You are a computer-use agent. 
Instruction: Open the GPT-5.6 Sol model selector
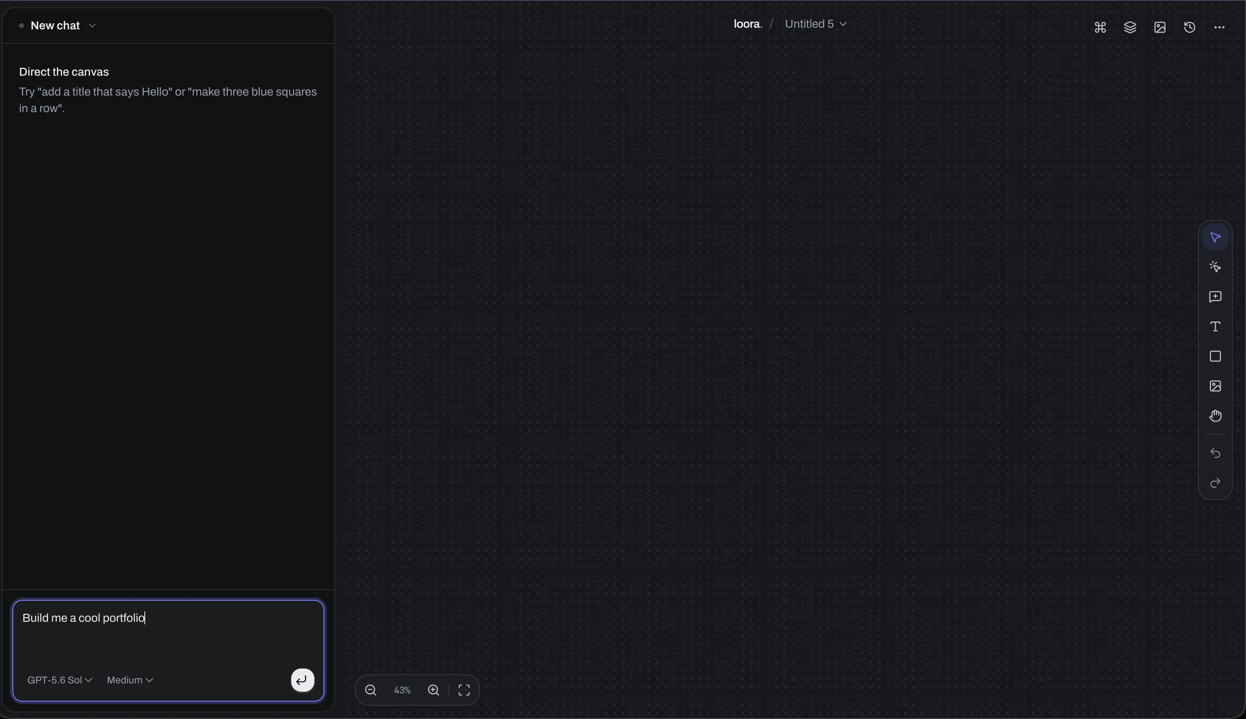(60, 680)
